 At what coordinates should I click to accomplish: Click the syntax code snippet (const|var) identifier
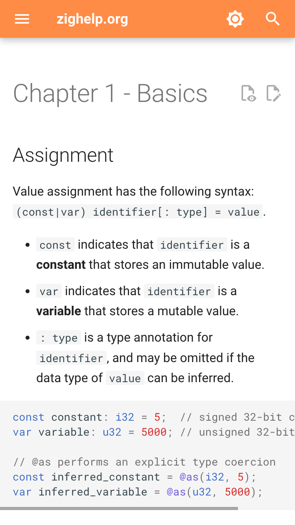tap(138, 212)
